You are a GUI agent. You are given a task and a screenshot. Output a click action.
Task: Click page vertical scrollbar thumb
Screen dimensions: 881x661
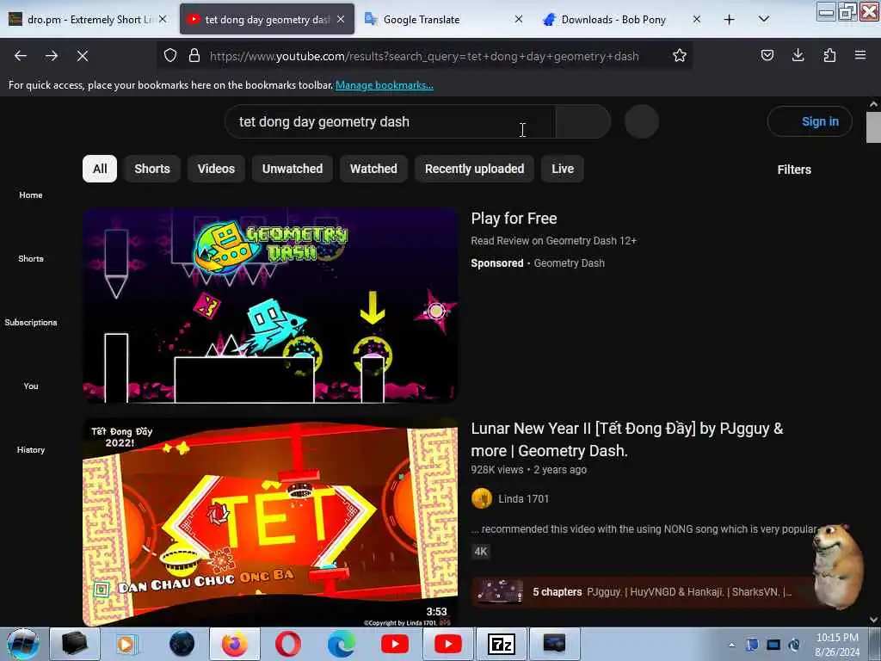(x=873, y=127)
